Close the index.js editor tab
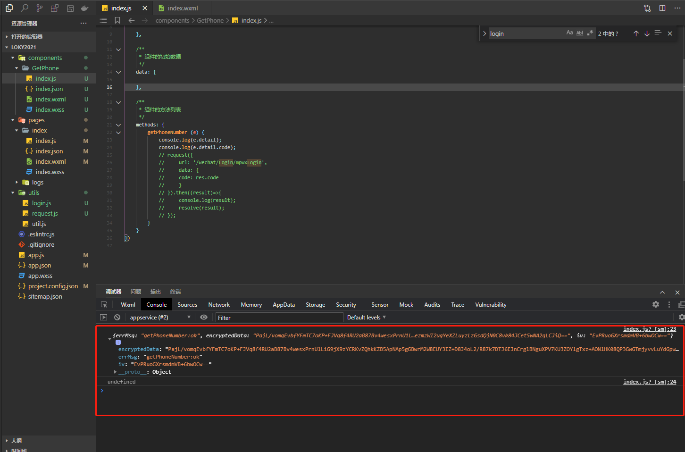The height and width of the screenshot is (452, 685). [x=145, y=8]
